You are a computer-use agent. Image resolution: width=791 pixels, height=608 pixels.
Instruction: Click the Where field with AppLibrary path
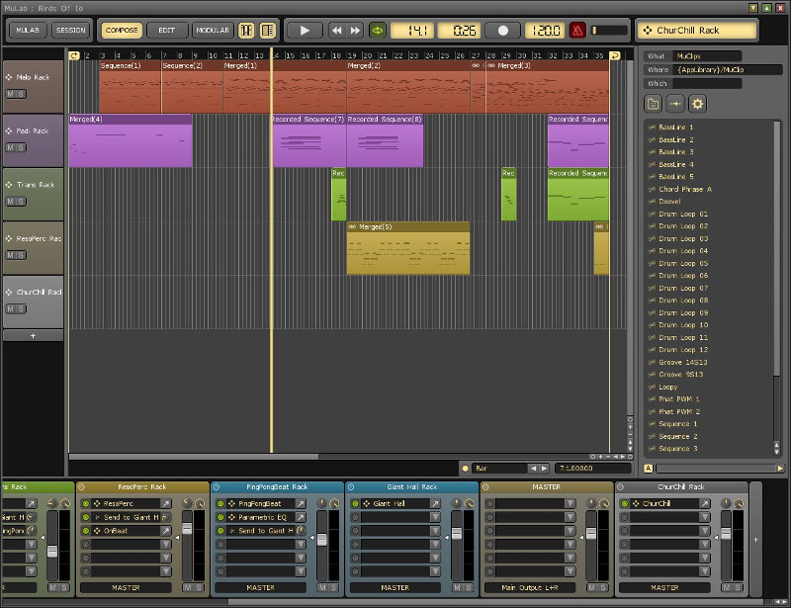(728, 69)
